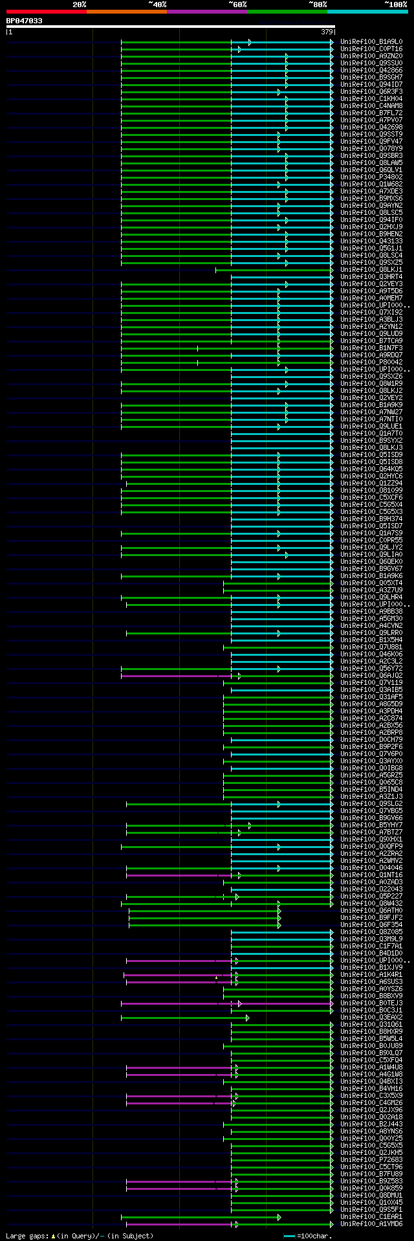Click the label UniRef100_Q94ID7
The width and height of the screenshot is (414, 1241).
point(371,84)
